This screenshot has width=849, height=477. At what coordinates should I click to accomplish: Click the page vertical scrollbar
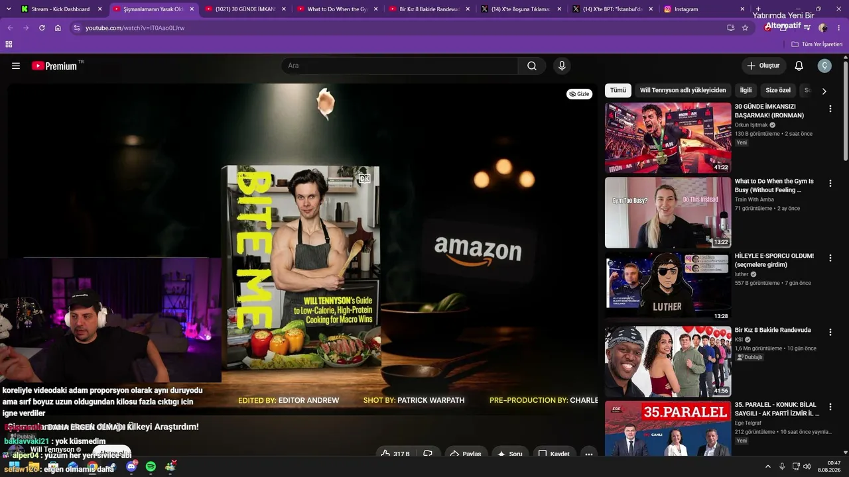pyautogui.click(x=846, y=110)
